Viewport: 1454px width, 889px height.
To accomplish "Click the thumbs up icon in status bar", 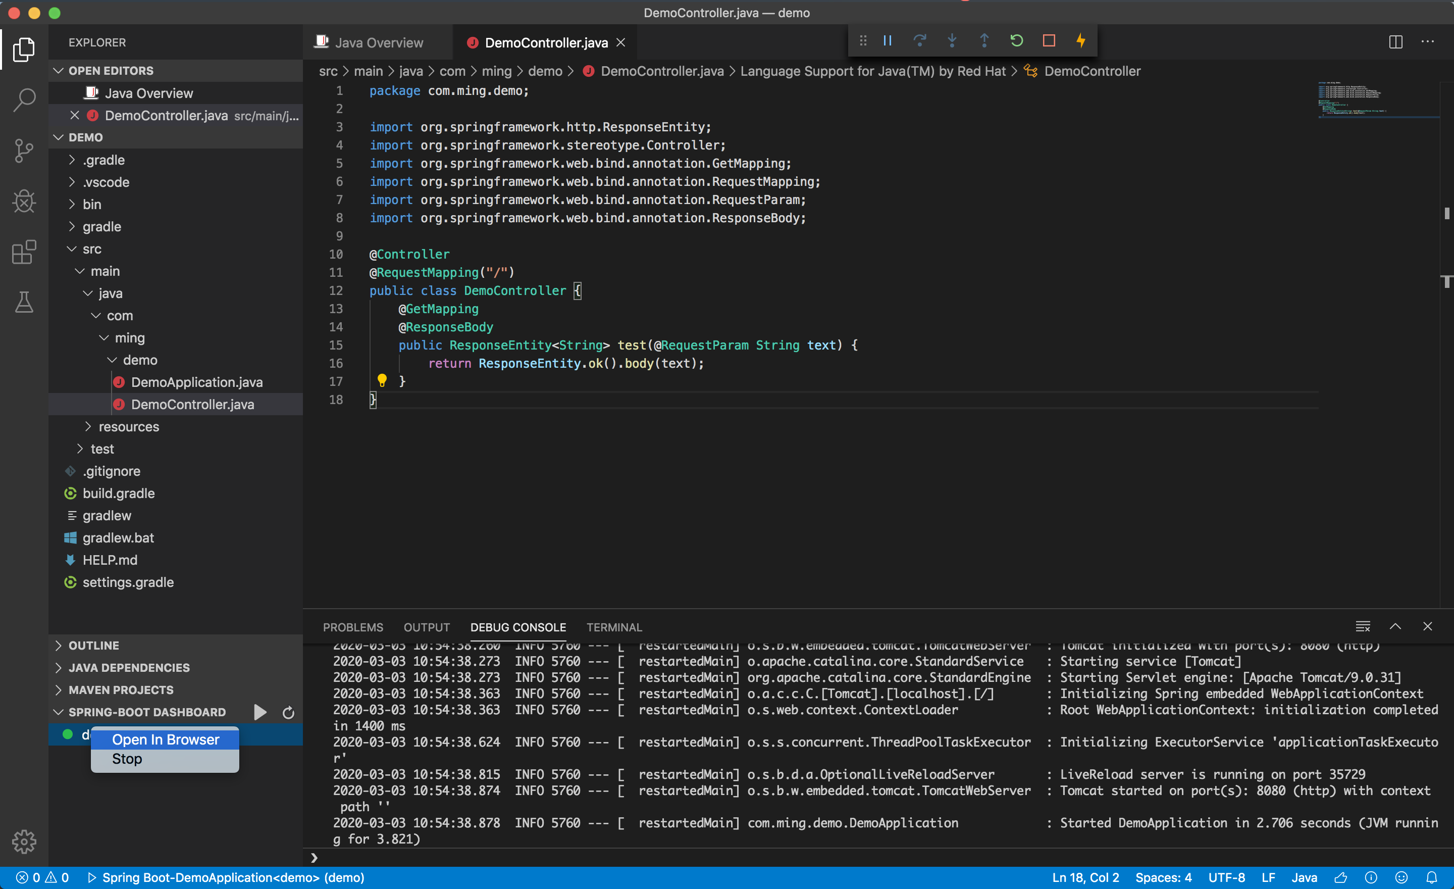I will (x=1341, y=878).
